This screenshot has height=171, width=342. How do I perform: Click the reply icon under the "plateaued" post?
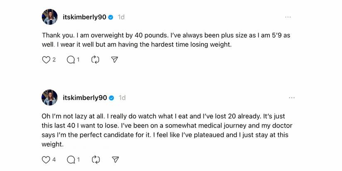(70, 159)
